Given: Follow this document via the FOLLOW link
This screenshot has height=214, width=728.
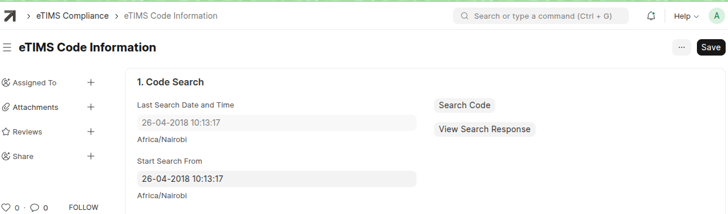Looking at the screenshot, I should coord(84,208).
